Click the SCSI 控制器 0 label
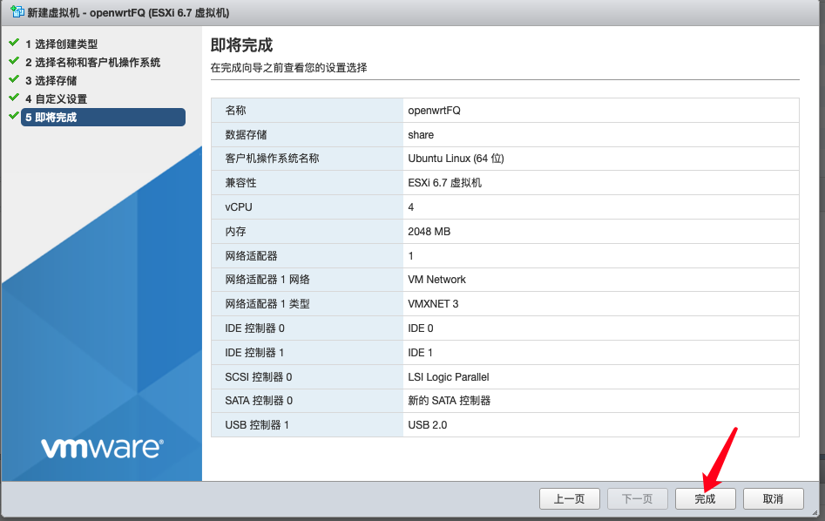This screenshot has width=825, height=521. pyautogui.click(x=259, y=376)
